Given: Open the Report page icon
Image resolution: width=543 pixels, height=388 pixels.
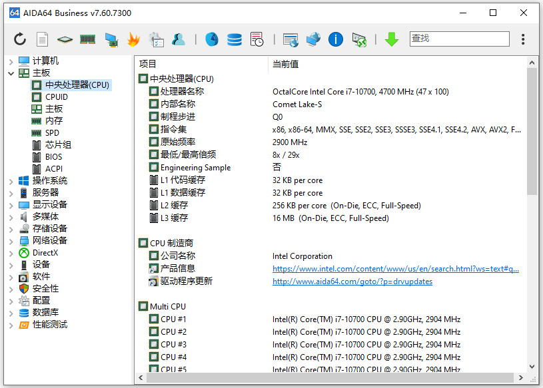Looking at the screenshot, I should pos(42,39).
